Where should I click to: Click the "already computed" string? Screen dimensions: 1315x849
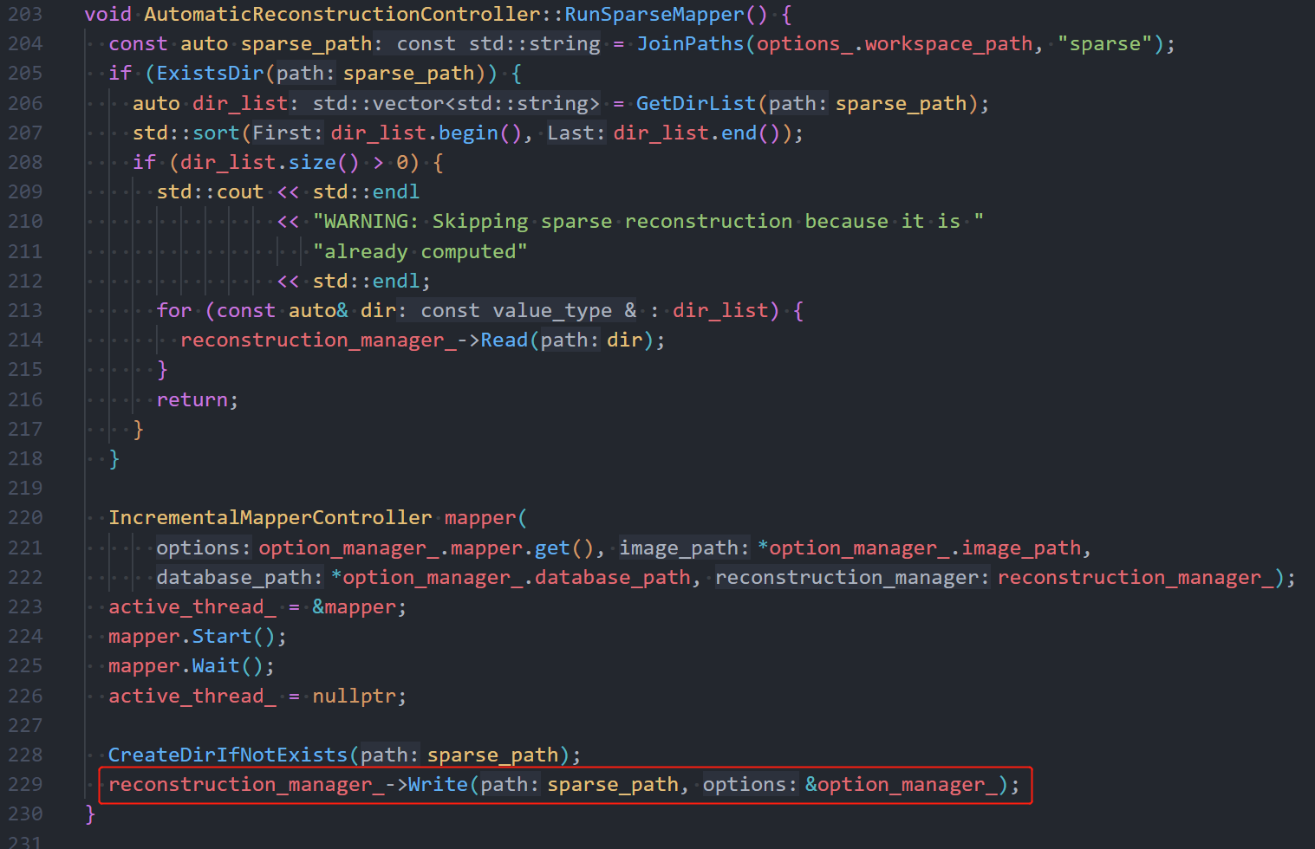coord(420,251)
